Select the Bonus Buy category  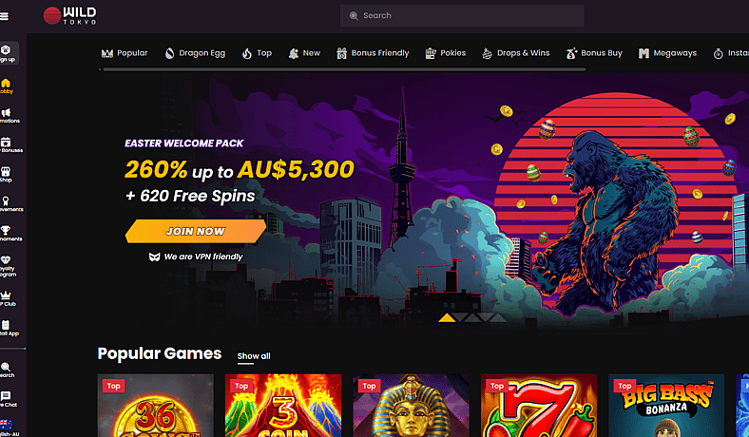[x=594, y=53]
